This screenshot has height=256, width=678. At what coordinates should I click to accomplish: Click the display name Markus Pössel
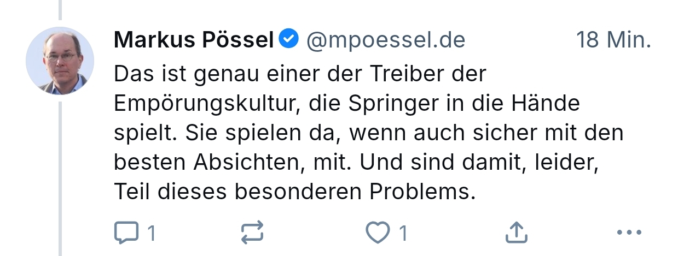(x=194, y=40)
